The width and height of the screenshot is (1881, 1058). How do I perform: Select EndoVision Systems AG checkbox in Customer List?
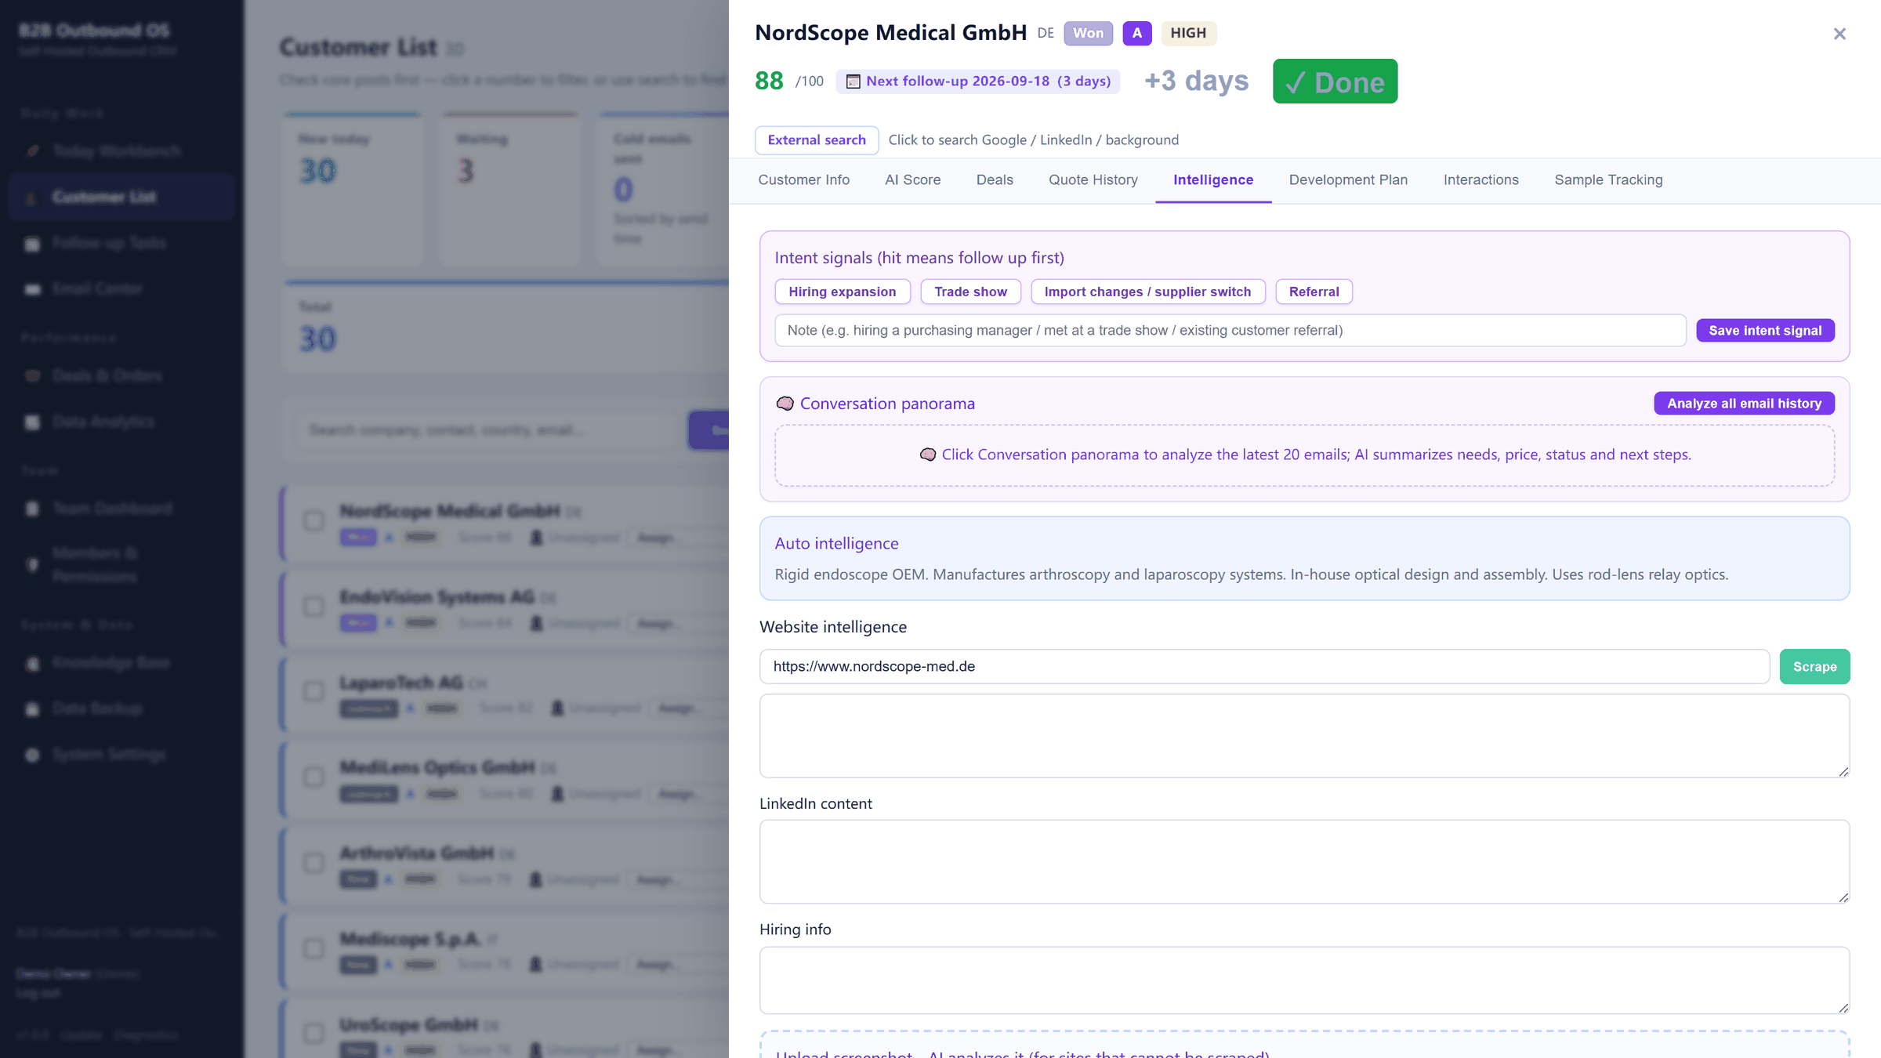pos(313,607)
